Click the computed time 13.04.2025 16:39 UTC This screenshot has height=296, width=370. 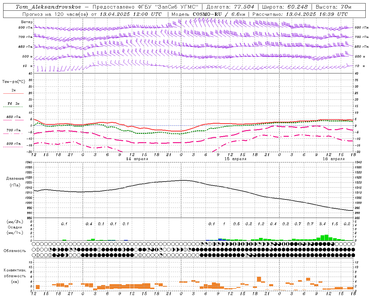[317, 14]
